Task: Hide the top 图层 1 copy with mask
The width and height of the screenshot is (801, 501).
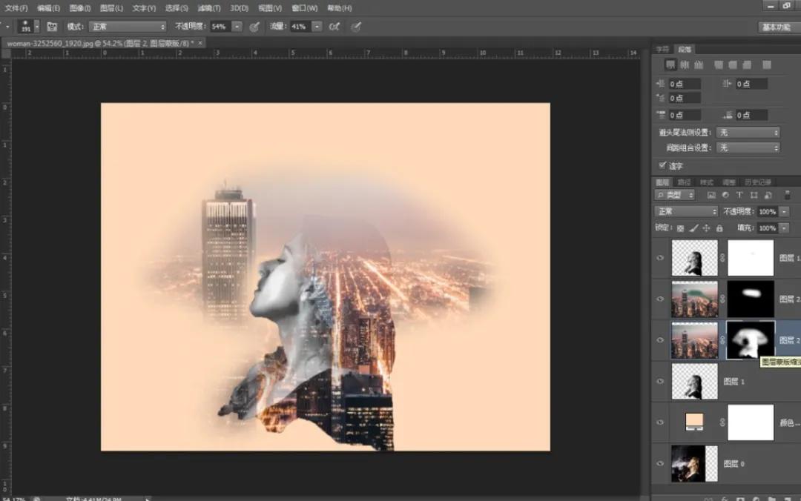Action: 660,258
